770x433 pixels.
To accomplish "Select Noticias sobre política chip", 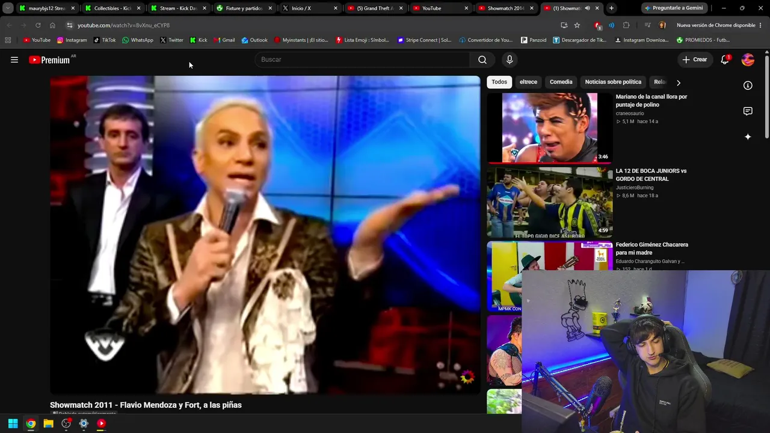I will coord(613,82).
